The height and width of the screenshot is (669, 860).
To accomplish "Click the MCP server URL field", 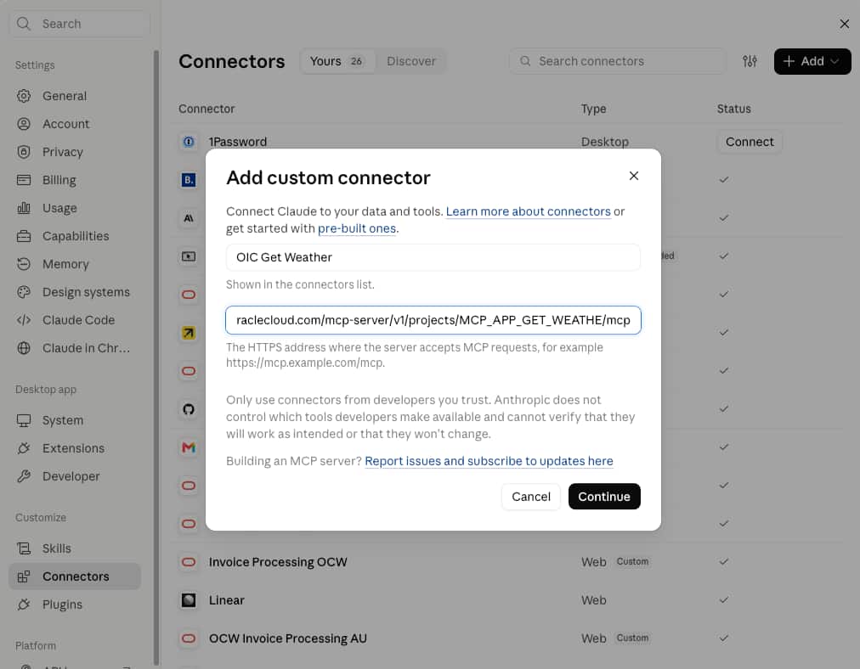I will (433, 320).
